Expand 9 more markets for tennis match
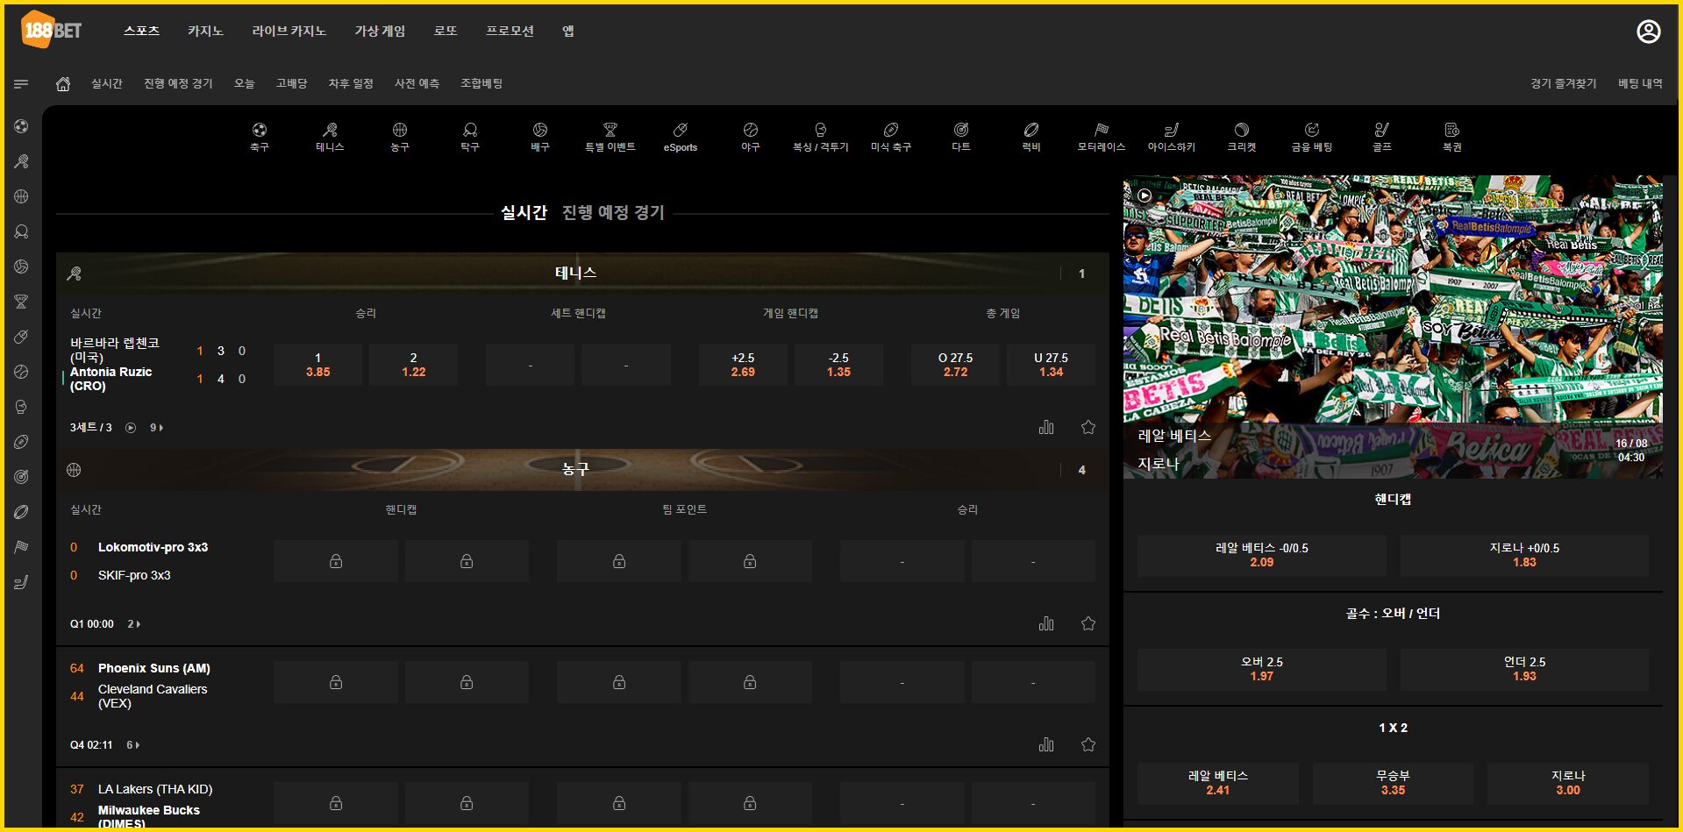1683x832 pixels. pos(156,428)
